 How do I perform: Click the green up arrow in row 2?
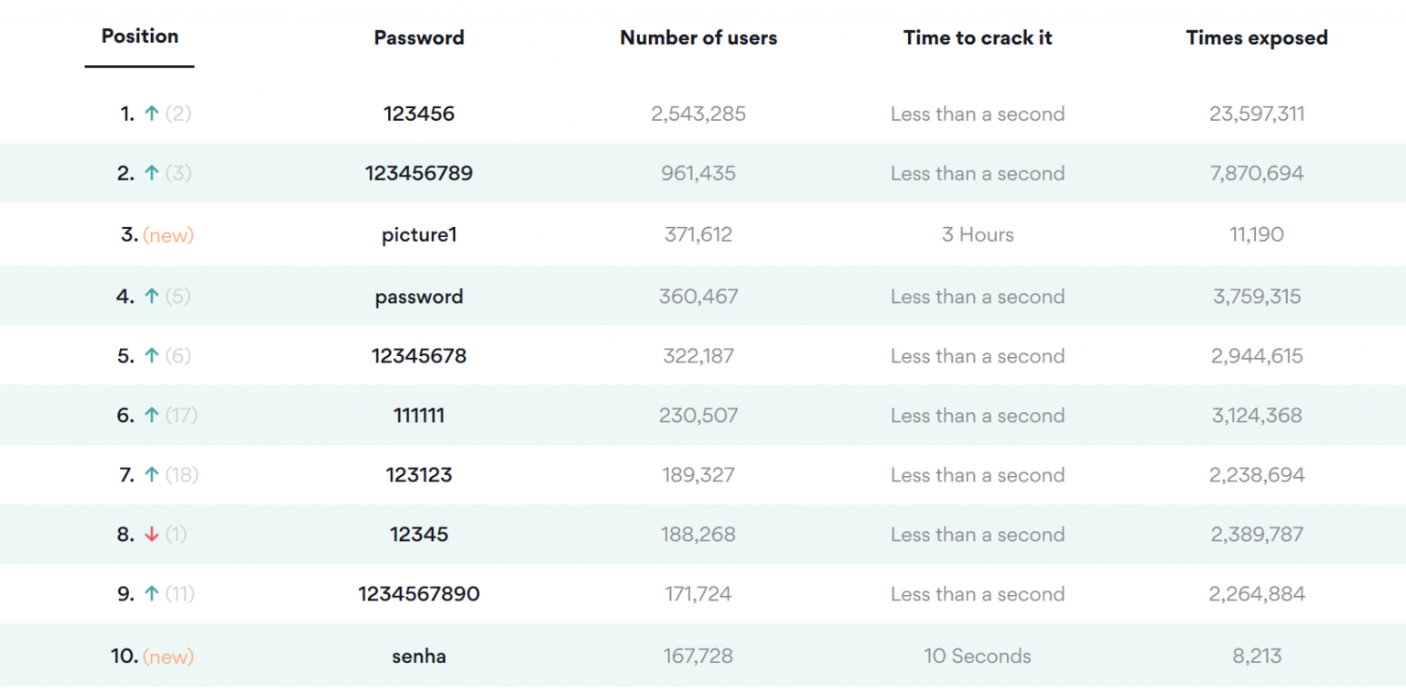152,173
